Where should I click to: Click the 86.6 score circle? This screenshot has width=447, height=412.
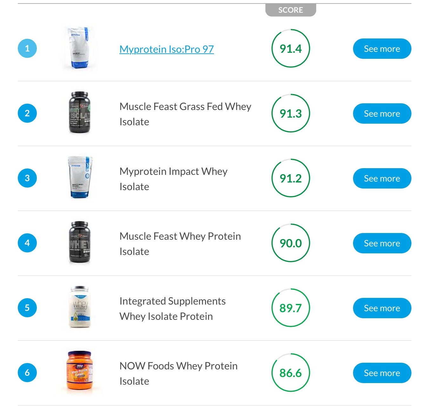[x=291, y=373]
